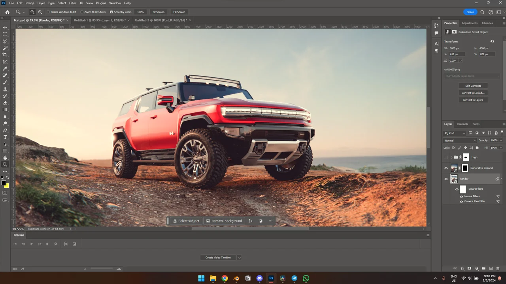The image size is (506, 284).
Task: Click the Remove background button
Action: tap(224, 221)
